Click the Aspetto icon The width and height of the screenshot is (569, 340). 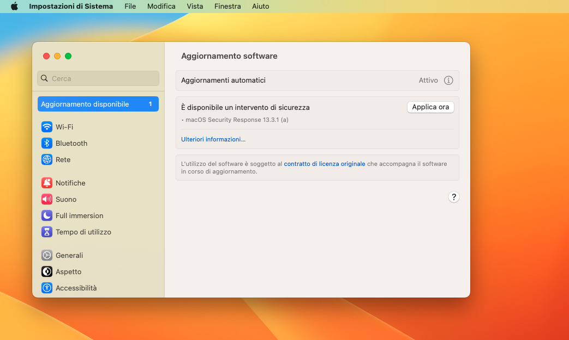[47, 271]
